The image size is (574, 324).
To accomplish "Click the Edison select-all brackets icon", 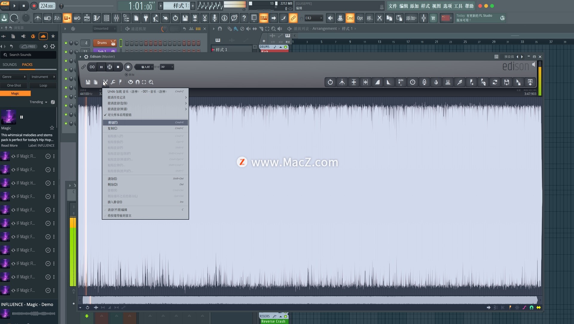I will [144, 82].
